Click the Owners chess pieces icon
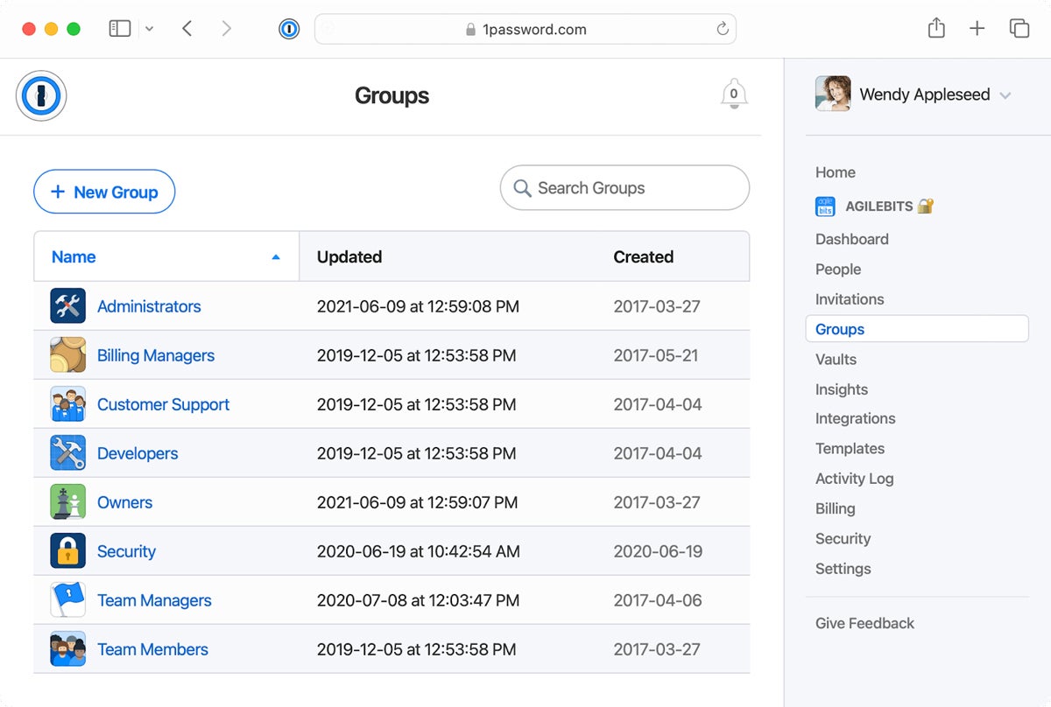 pos(67,502)
